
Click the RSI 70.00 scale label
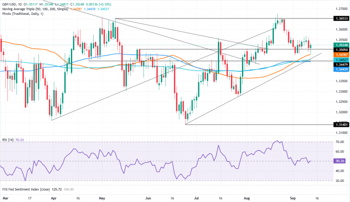click(340, 142)
